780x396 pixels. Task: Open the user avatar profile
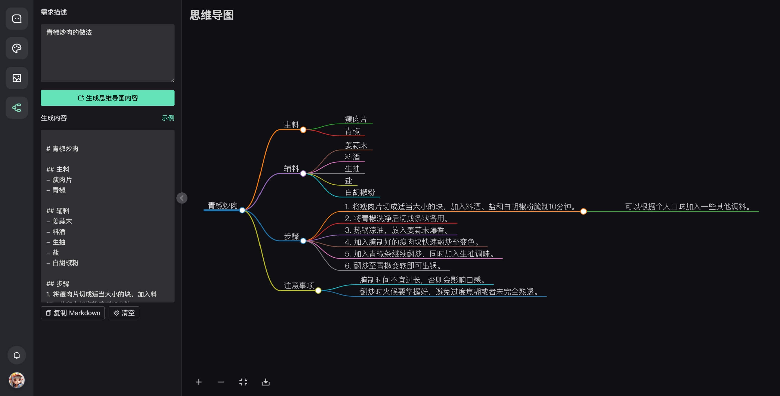17,380
